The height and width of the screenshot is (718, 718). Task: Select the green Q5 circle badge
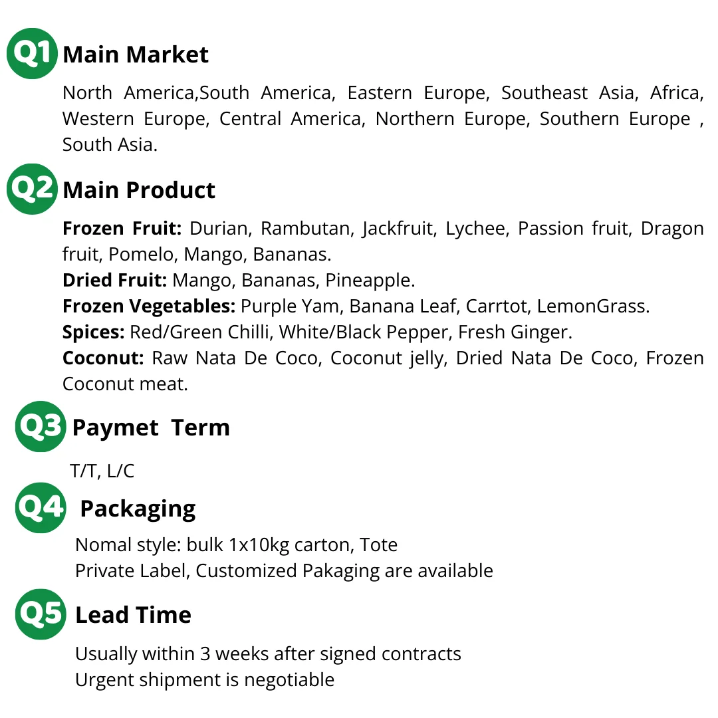(x=41, y=614)
